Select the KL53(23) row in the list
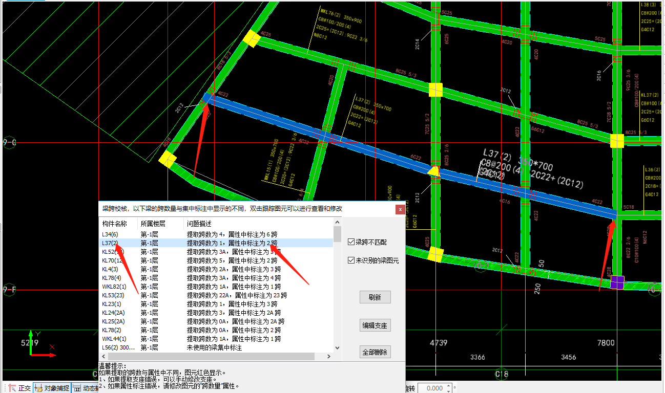The image size is (665, 393). 216,295
